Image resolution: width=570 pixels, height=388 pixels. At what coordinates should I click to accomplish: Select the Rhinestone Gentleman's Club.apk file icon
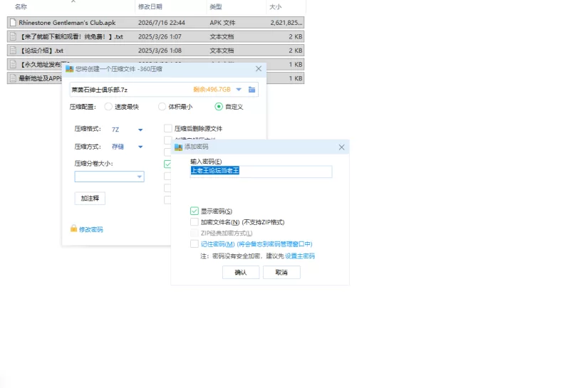pos(13,23)
